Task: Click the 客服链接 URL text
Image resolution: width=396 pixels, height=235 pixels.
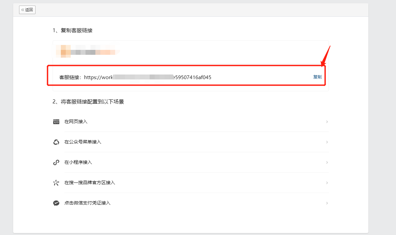Action: click(x=148, y=77)
